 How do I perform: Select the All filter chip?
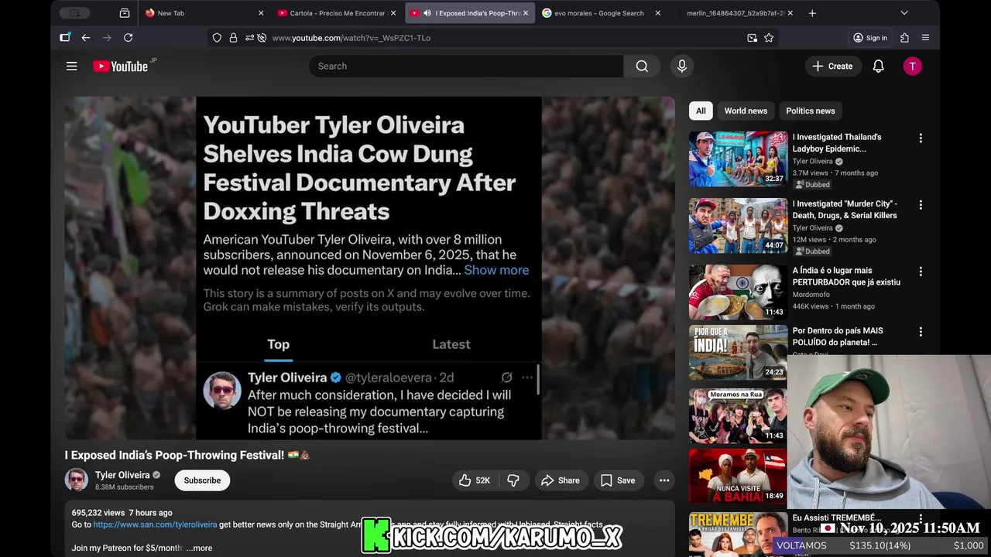coord(701,111)
